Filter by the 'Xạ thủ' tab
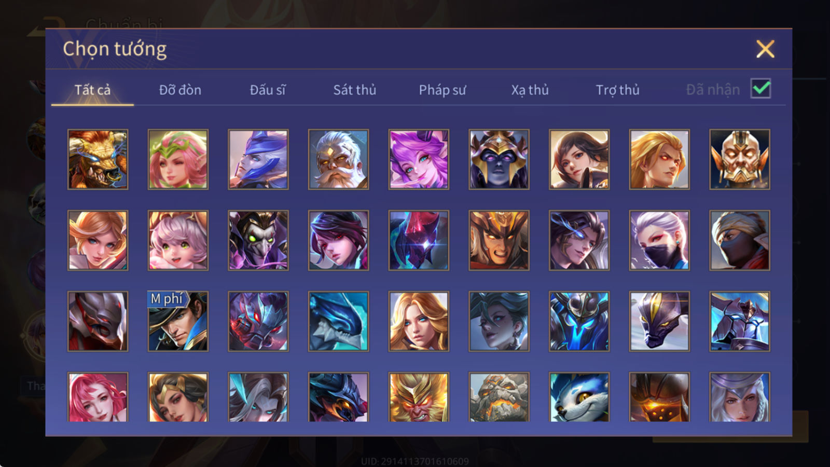The width and height of the screenshot is (830, 467). 530,90
